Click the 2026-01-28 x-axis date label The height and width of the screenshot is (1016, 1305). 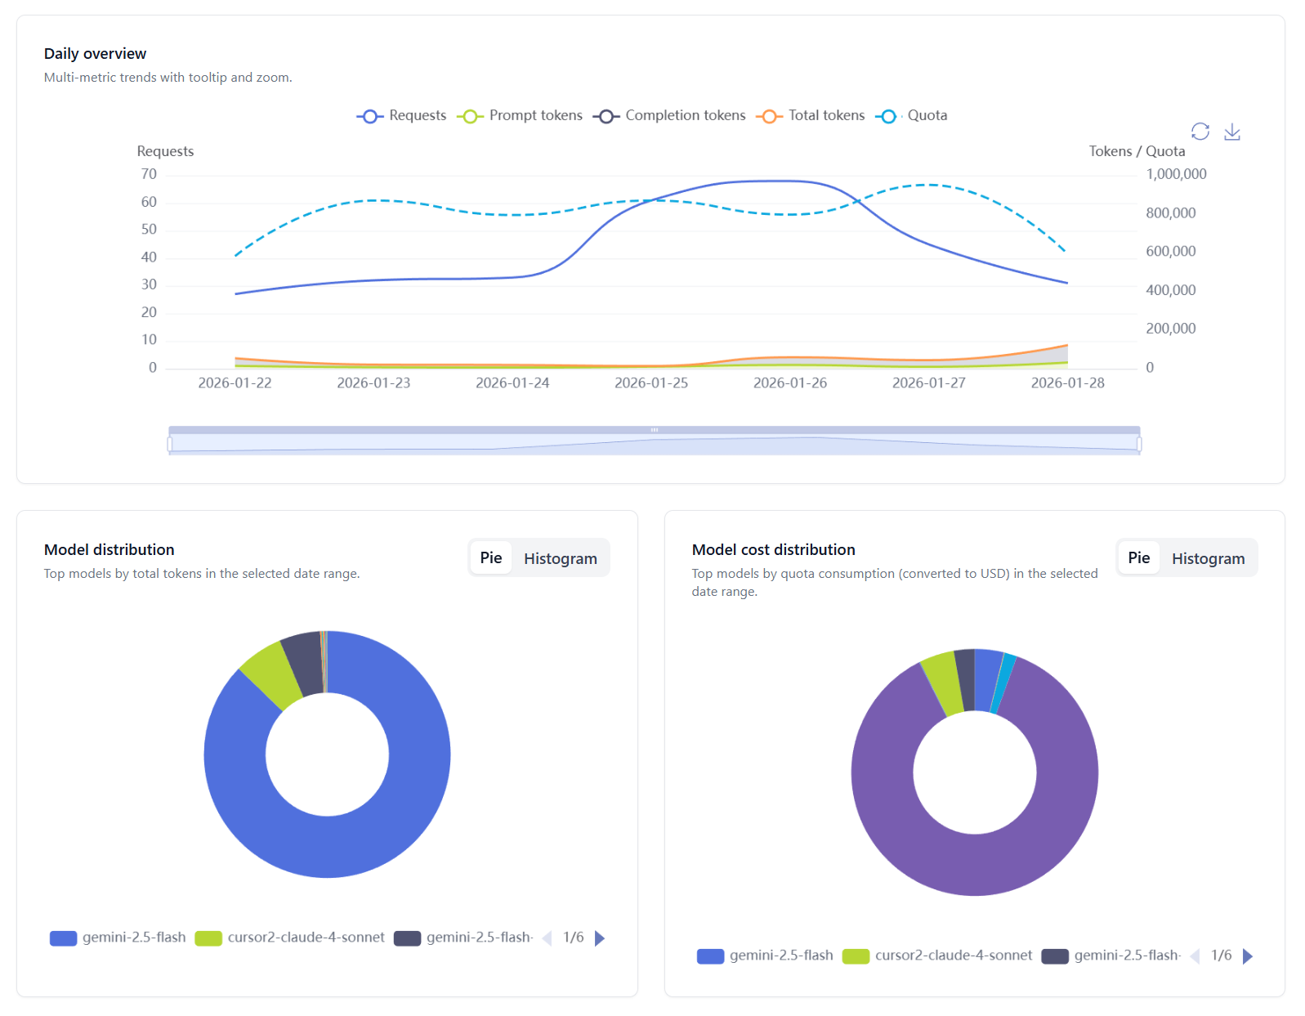click(1067, 383)
